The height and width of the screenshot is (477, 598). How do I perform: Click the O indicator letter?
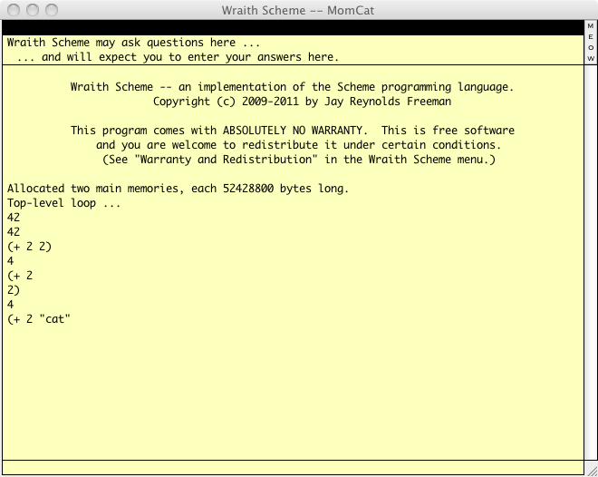591,48
